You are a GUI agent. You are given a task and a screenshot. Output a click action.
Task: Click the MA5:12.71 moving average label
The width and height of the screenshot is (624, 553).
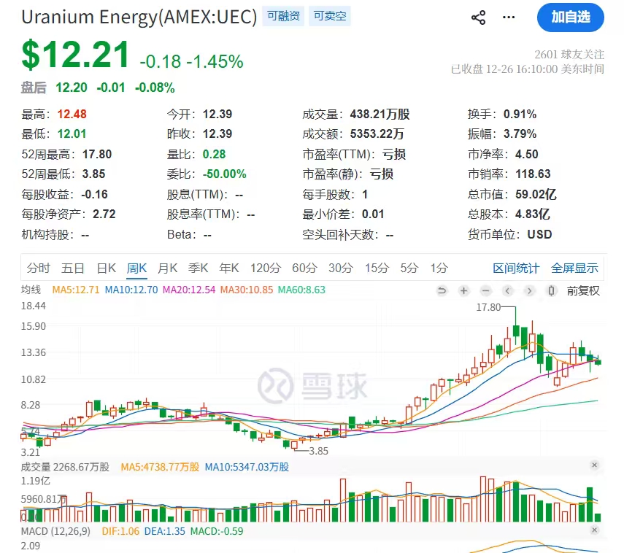[x=76, y=290]
